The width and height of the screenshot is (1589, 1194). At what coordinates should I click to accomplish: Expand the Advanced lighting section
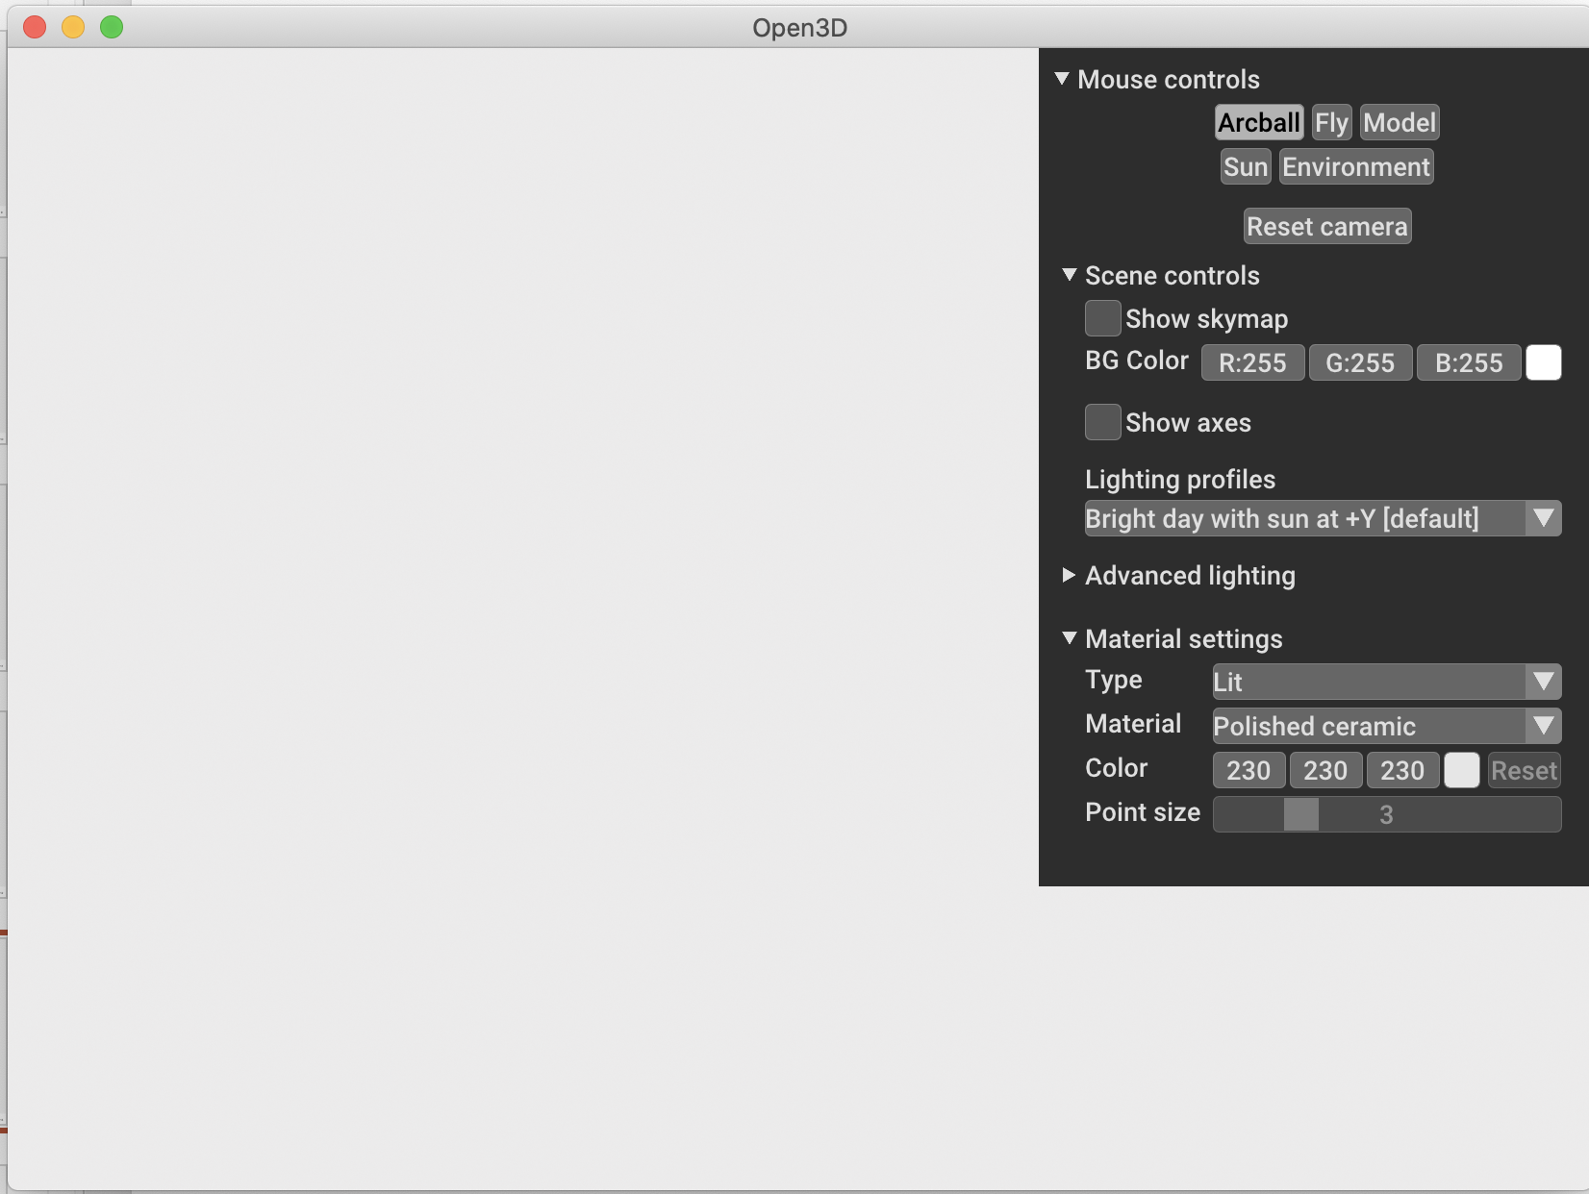tap(1069, 576)
